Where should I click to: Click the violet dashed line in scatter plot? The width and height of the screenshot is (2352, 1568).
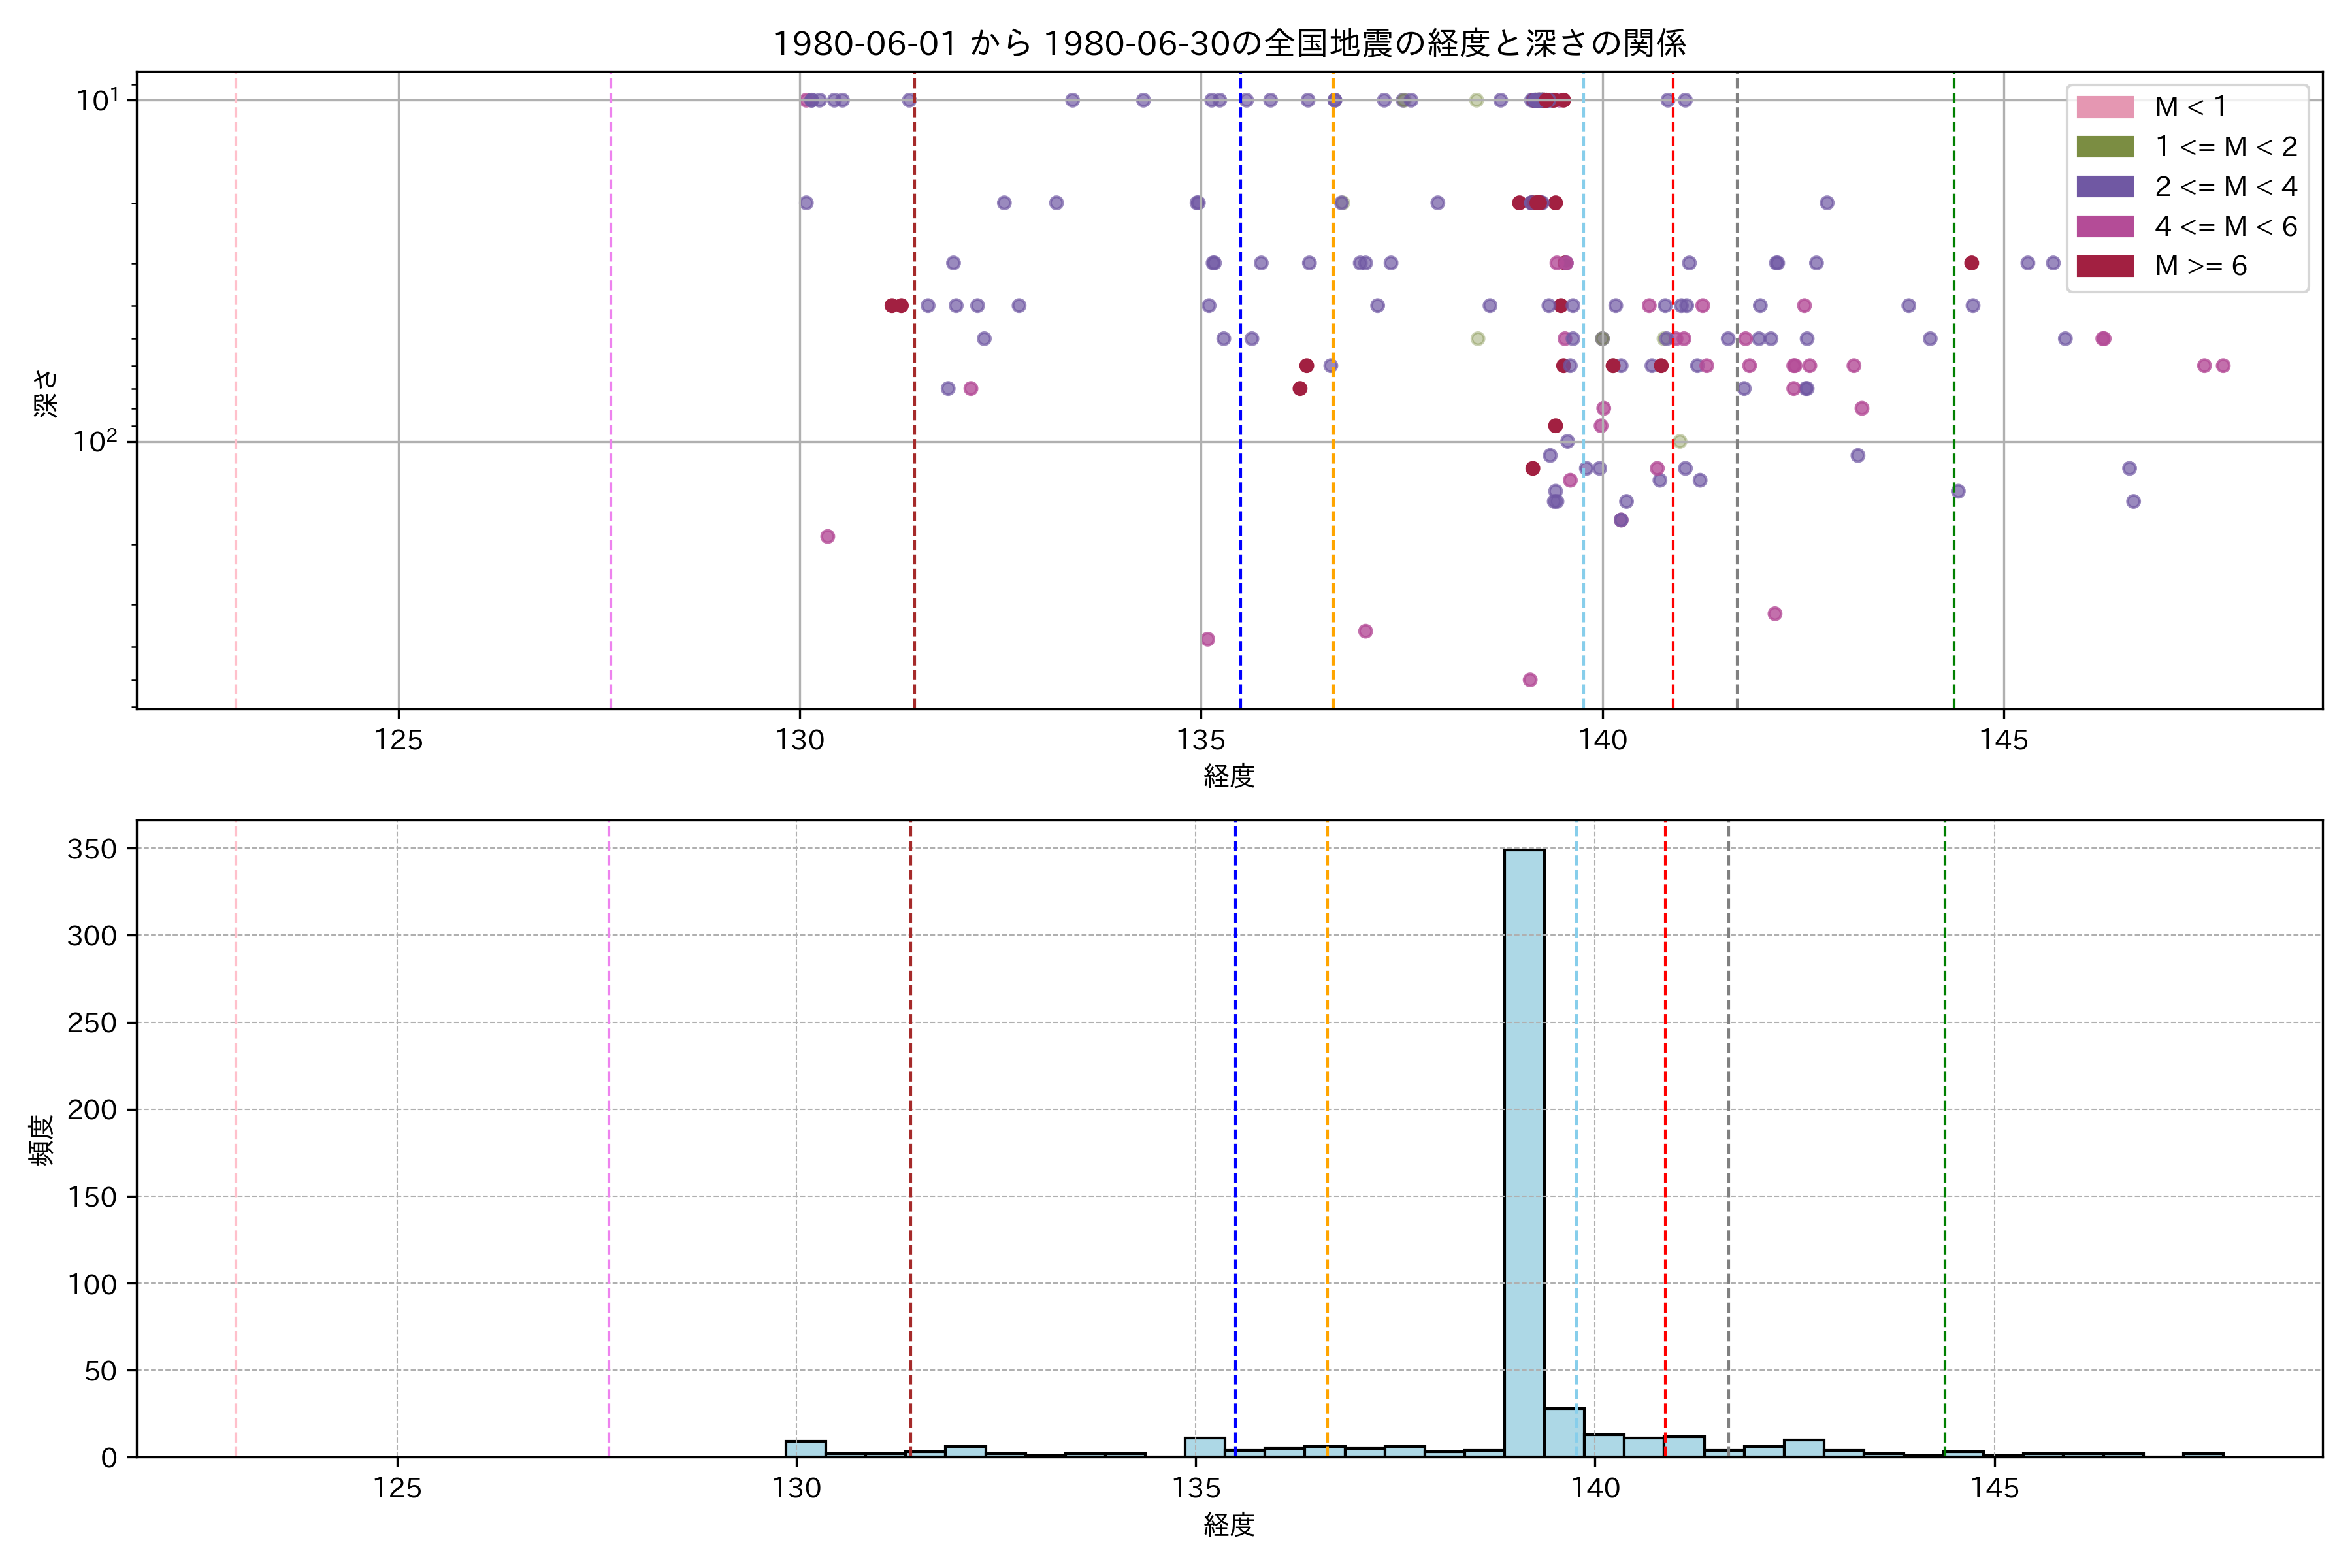[x=611, y=400]
